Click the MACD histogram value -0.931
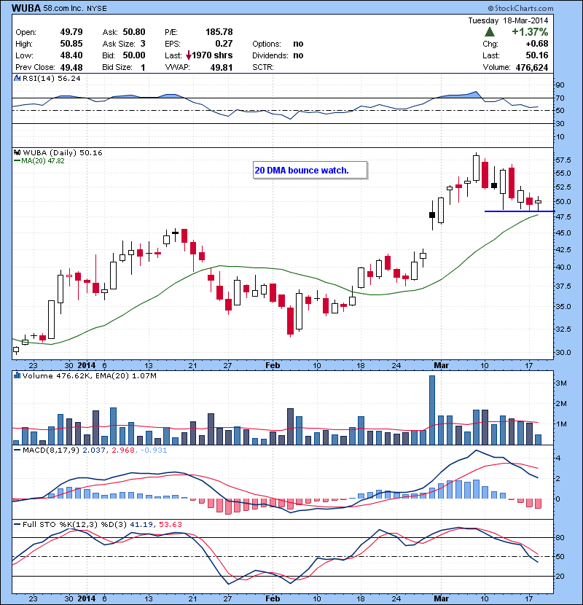The image size is (583, 605). click(154, 450)
